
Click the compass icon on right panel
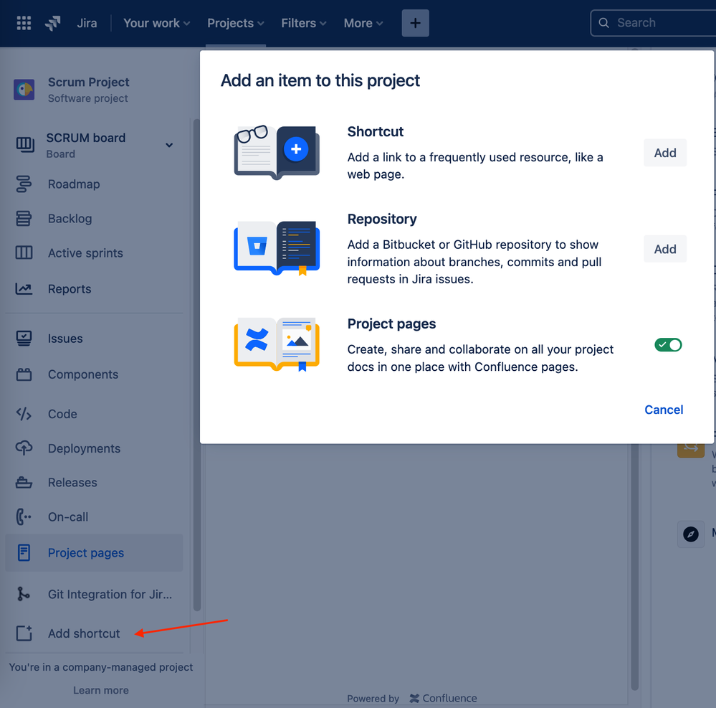(x=690, y=534)
